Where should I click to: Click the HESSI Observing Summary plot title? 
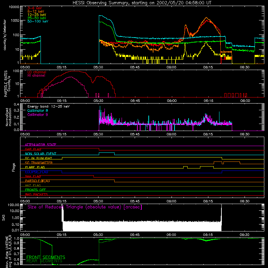click(x=142, y=3)
